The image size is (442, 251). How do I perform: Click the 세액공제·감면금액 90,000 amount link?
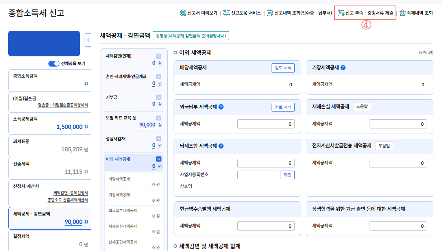pos(74,222)
